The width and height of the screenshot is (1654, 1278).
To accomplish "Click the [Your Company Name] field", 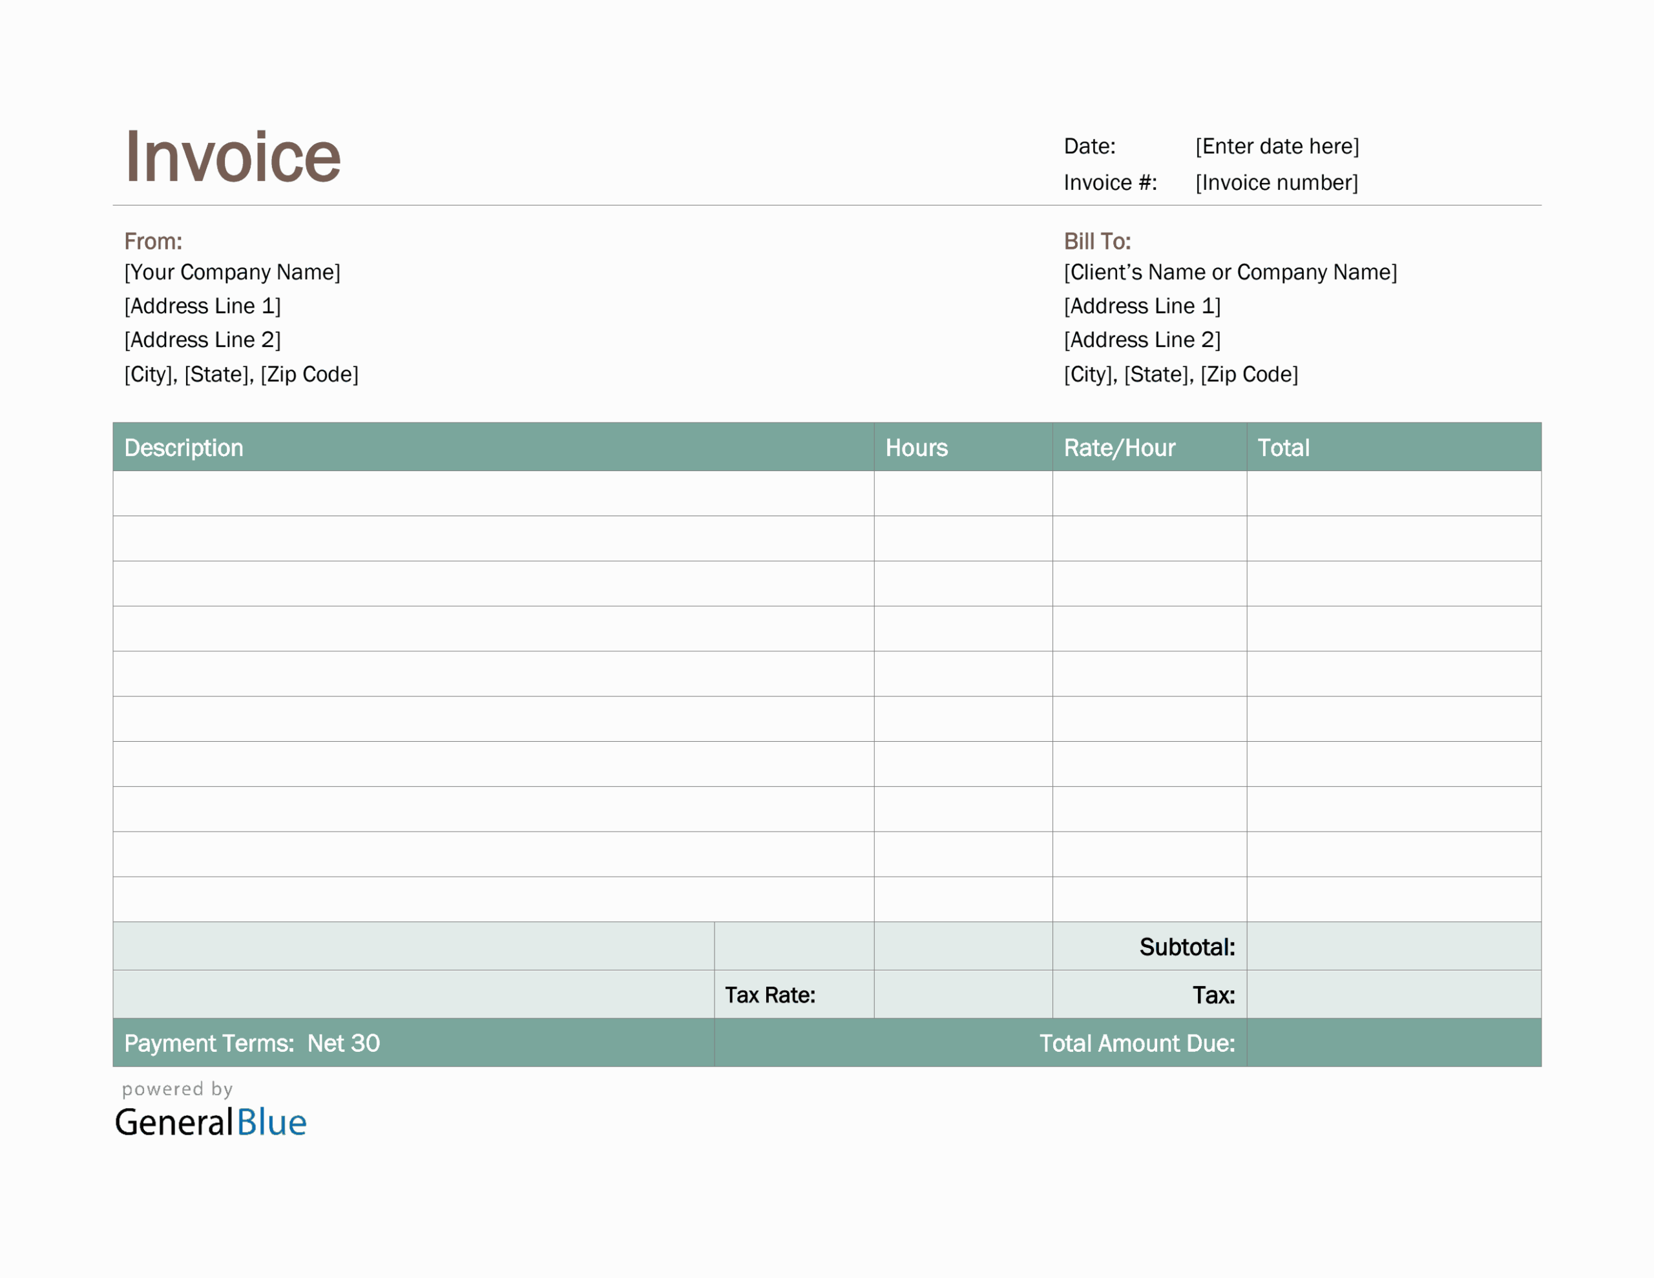I will point(233,272).
